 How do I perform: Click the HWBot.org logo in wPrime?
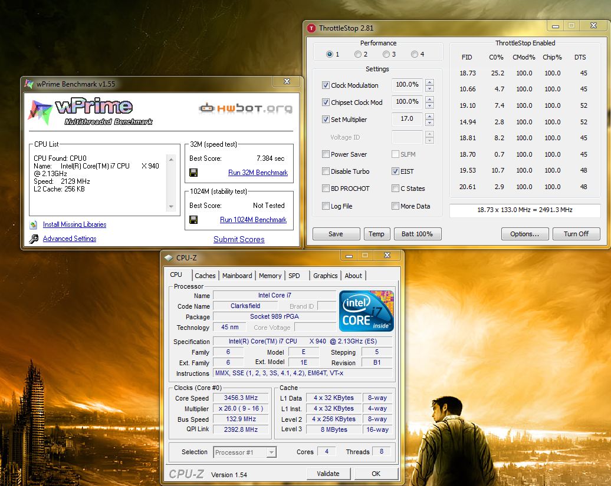[x=246, y=108]
